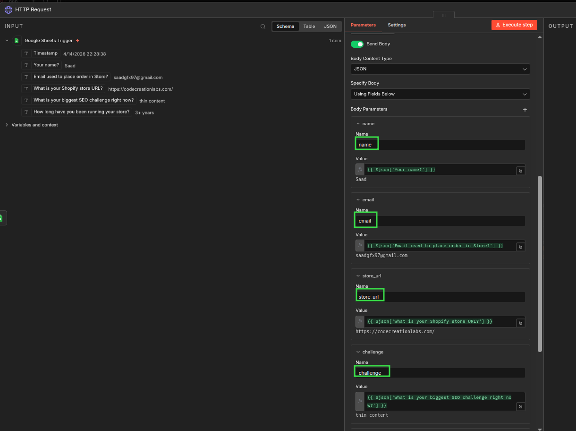Viewport: 576px width, 431px height.
Task: Open the Specify Body dropdown
Action: [x=440, y=94]
